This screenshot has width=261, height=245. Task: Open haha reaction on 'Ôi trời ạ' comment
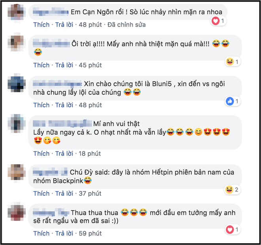pos(233,62)
